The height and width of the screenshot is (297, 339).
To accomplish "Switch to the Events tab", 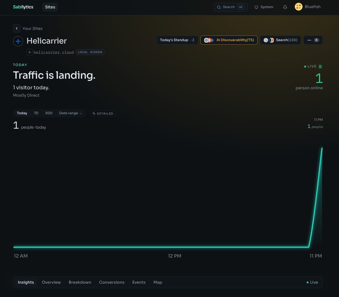I will pyautogui.click(x=139, y=282).
